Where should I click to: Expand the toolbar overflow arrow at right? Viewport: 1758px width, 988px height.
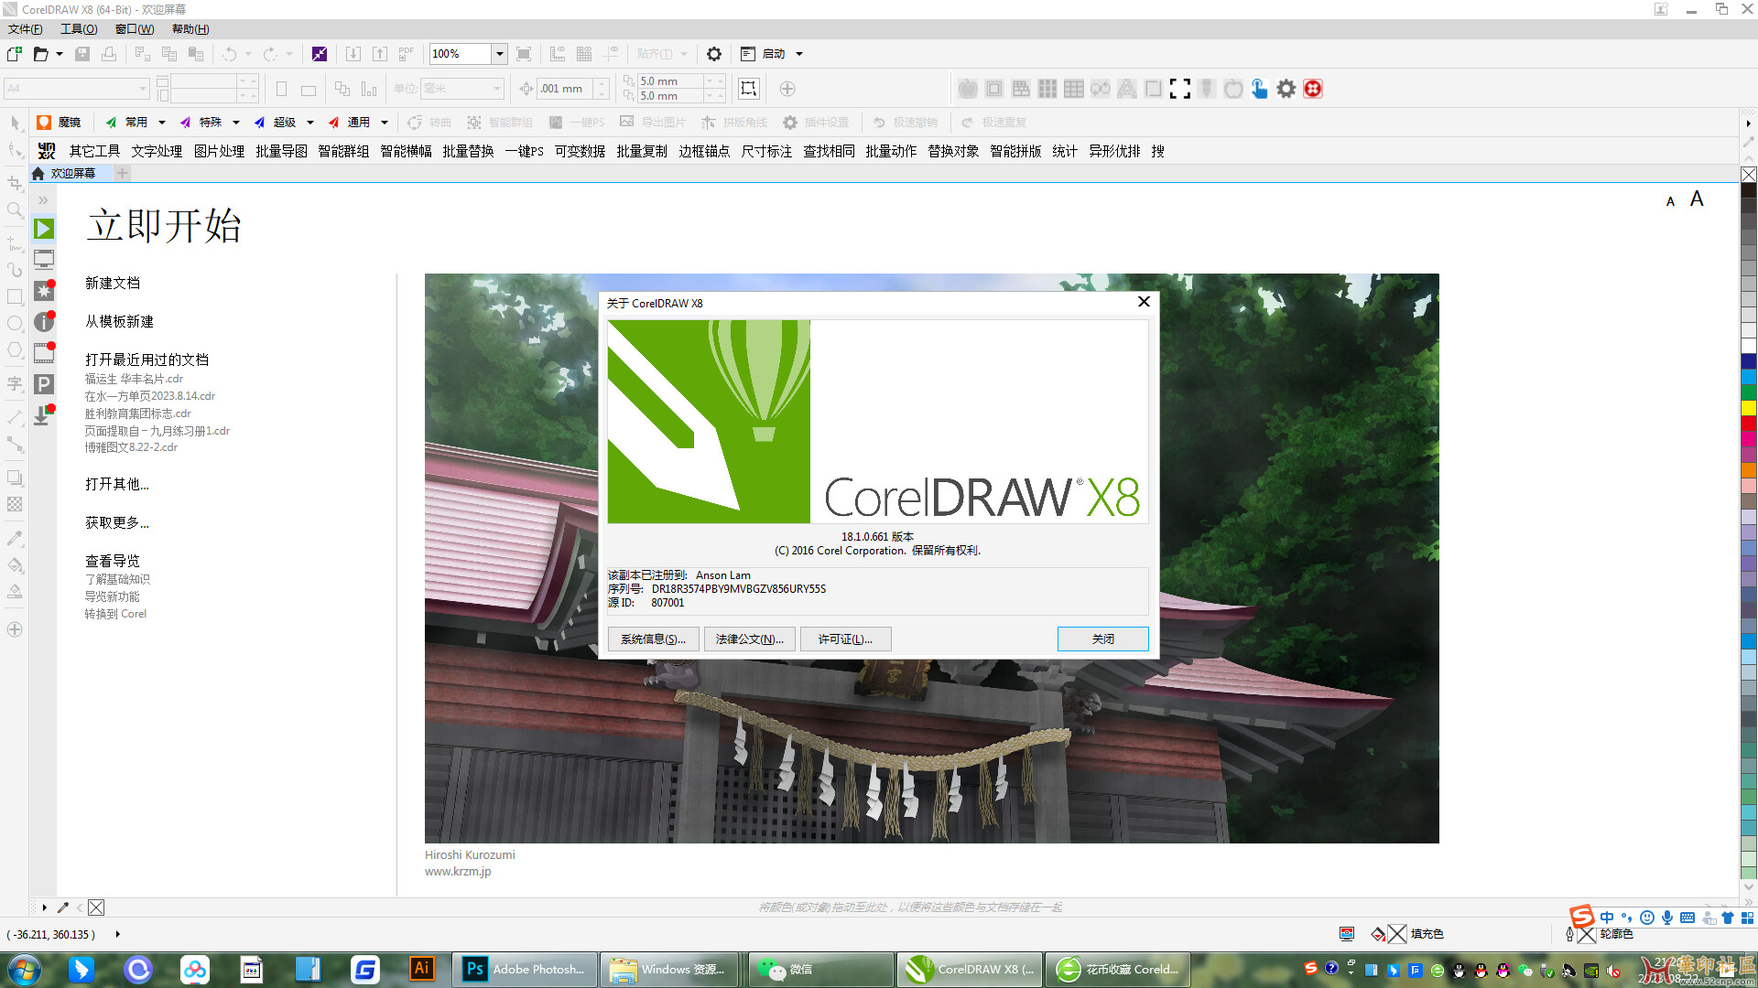tap(1748, 123)
